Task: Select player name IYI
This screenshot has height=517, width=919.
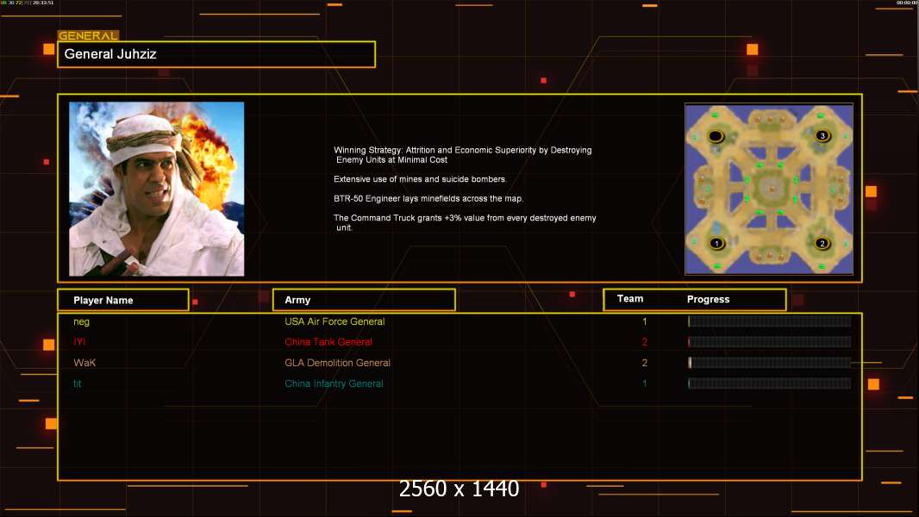Action: (79, 342)
